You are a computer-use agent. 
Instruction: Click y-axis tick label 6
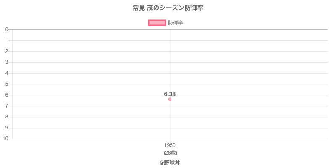coord(7,95)
